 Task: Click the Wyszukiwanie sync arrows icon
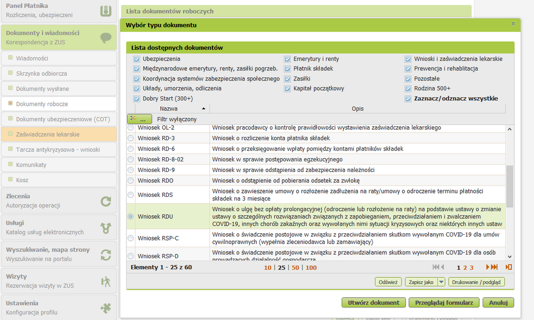click(105, 255)
